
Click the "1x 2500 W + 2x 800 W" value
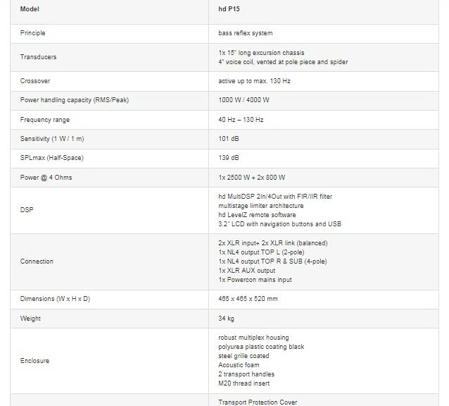251,178
